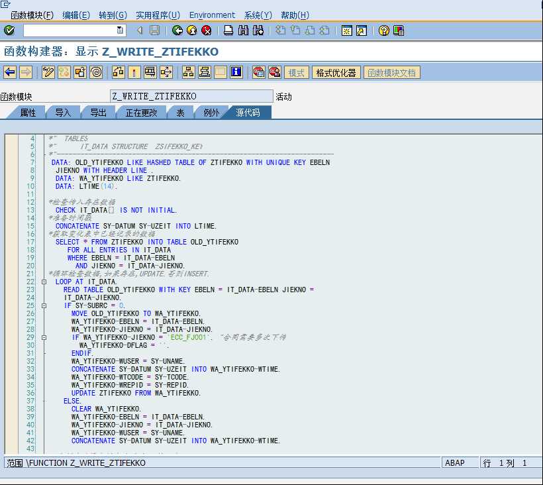Click the Z_WRITE_ZTIFEKKO function module field
Viewport: 543px width, 485px height.
[191, 96]
